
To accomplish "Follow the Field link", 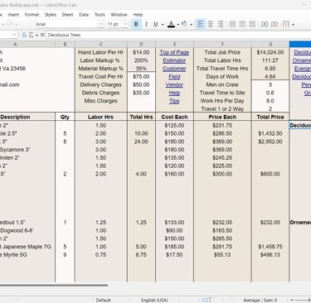I will click(x=174, y=77).
